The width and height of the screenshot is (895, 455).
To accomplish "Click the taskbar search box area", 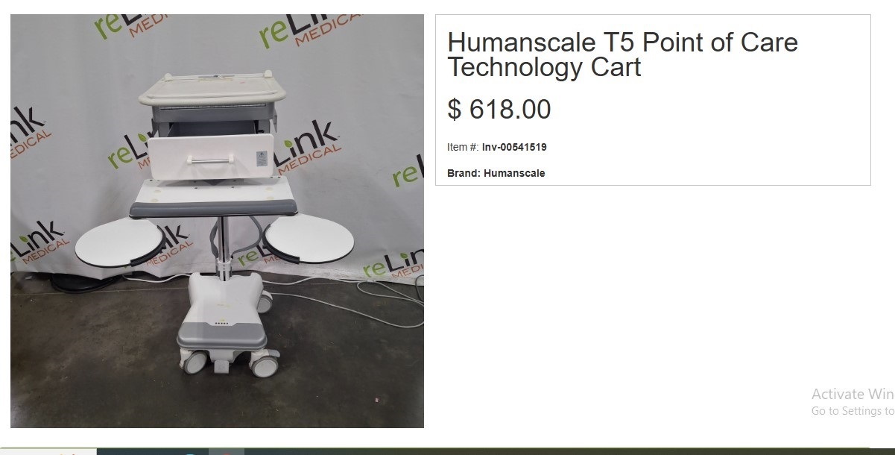I will click(x=48, y=451).
